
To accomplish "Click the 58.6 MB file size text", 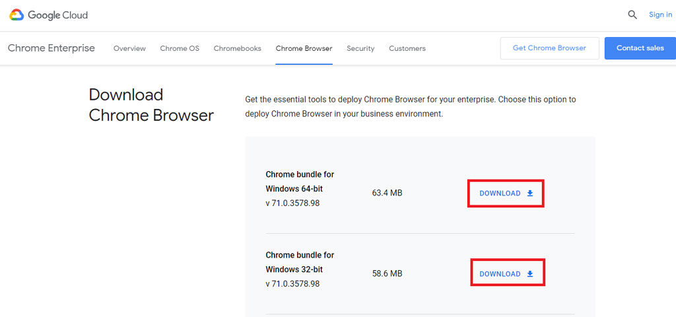I will coord(387,273).
